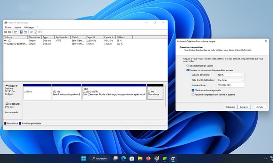
Task: Open the Fichier menu
Action: tap(8, 28)
